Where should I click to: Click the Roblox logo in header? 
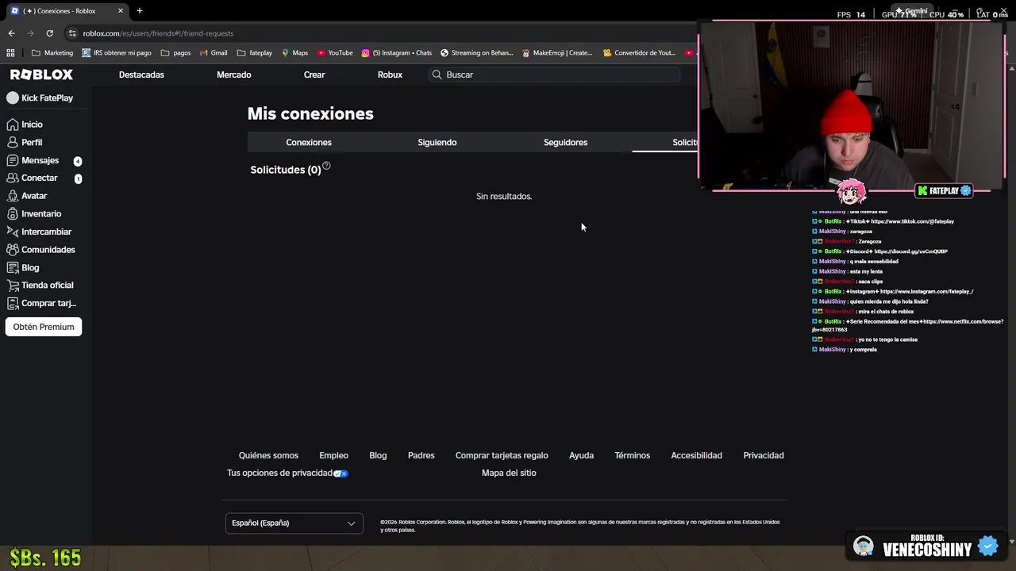coord(41,75)
